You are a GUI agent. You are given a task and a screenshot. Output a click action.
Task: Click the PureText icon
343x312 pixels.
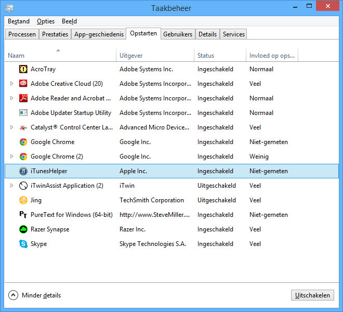(23, 215)
